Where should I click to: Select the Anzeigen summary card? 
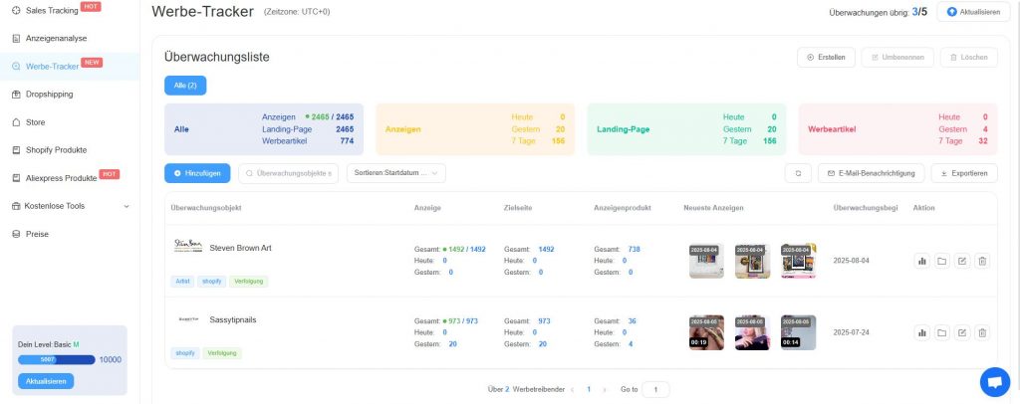[x=475, y=129]
